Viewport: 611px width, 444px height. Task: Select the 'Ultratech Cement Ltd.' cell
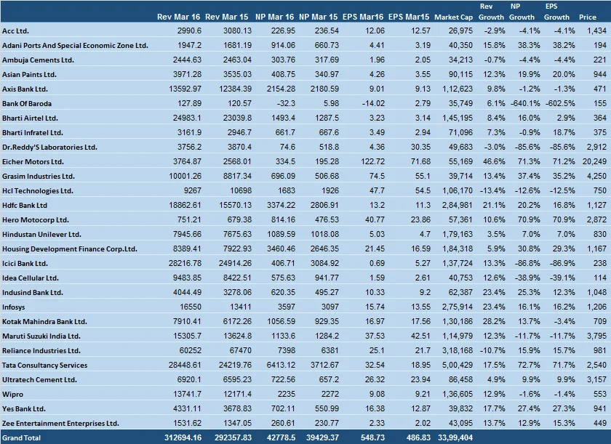(39, 380)
